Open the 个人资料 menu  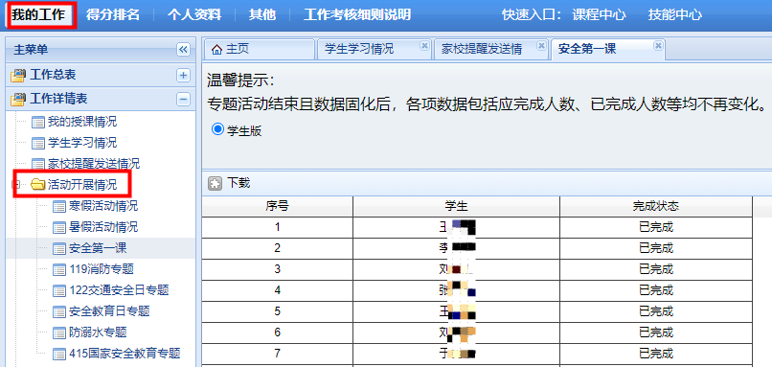pyautogui.click(x=194, y=14)
